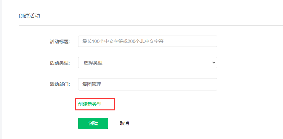
Task: Select the 选择类型 text in the combo box
Action: 93,63
